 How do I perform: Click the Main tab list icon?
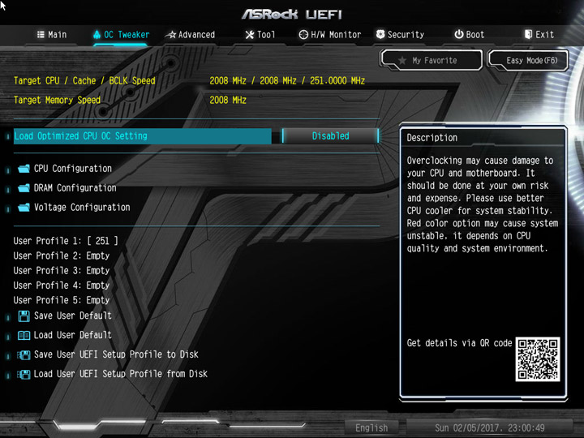click(x=41, y=35)
